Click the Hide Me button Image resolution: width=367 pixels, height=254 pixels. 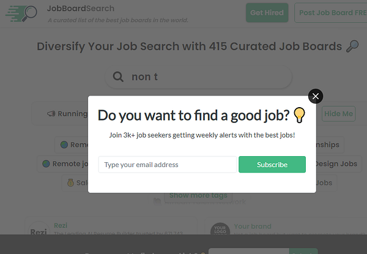[338, 114]
